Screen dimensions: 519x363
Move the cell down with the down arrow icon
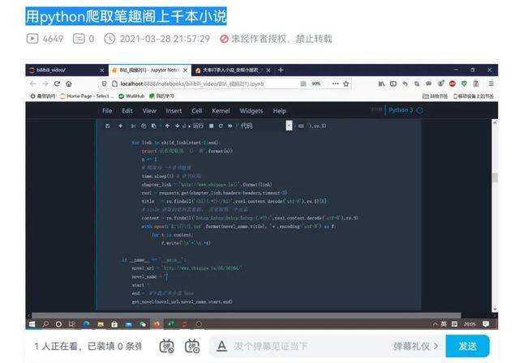177,126
